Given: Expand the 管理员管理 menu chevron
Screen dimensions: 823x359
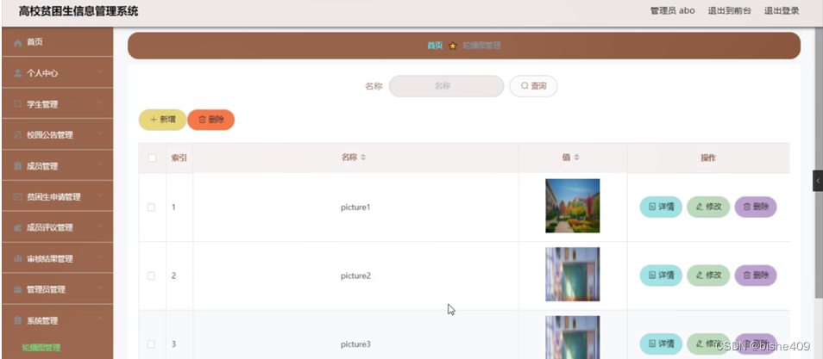Looking at the screenshot, I should 99,288.
